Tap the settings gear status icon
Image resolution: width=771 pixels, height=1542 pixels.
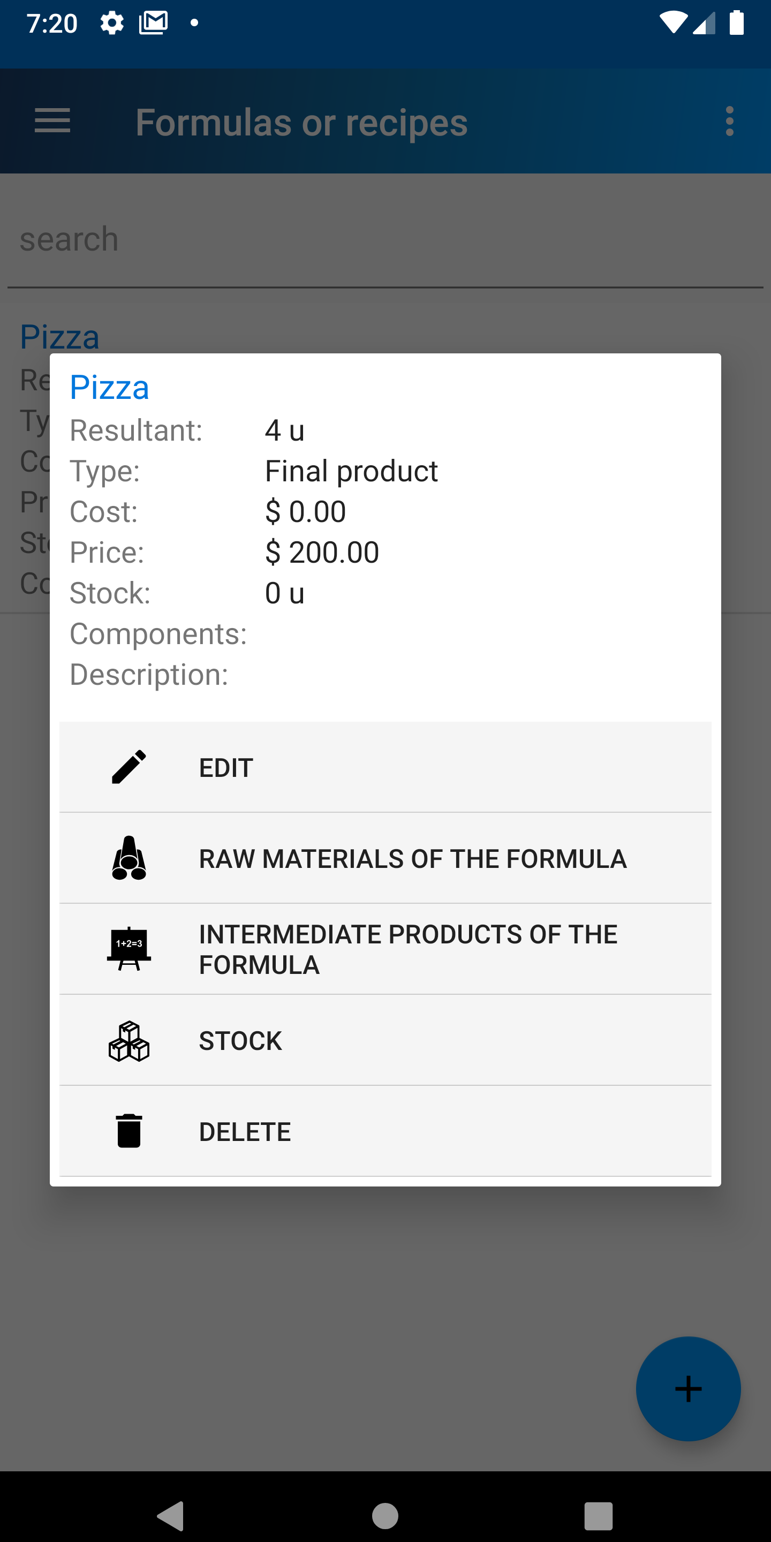click(x=112, y=24)
